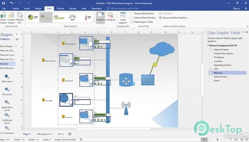249x142 pixels.
Task: Switch to the Process ribbon tab
Action: point(60,9)
